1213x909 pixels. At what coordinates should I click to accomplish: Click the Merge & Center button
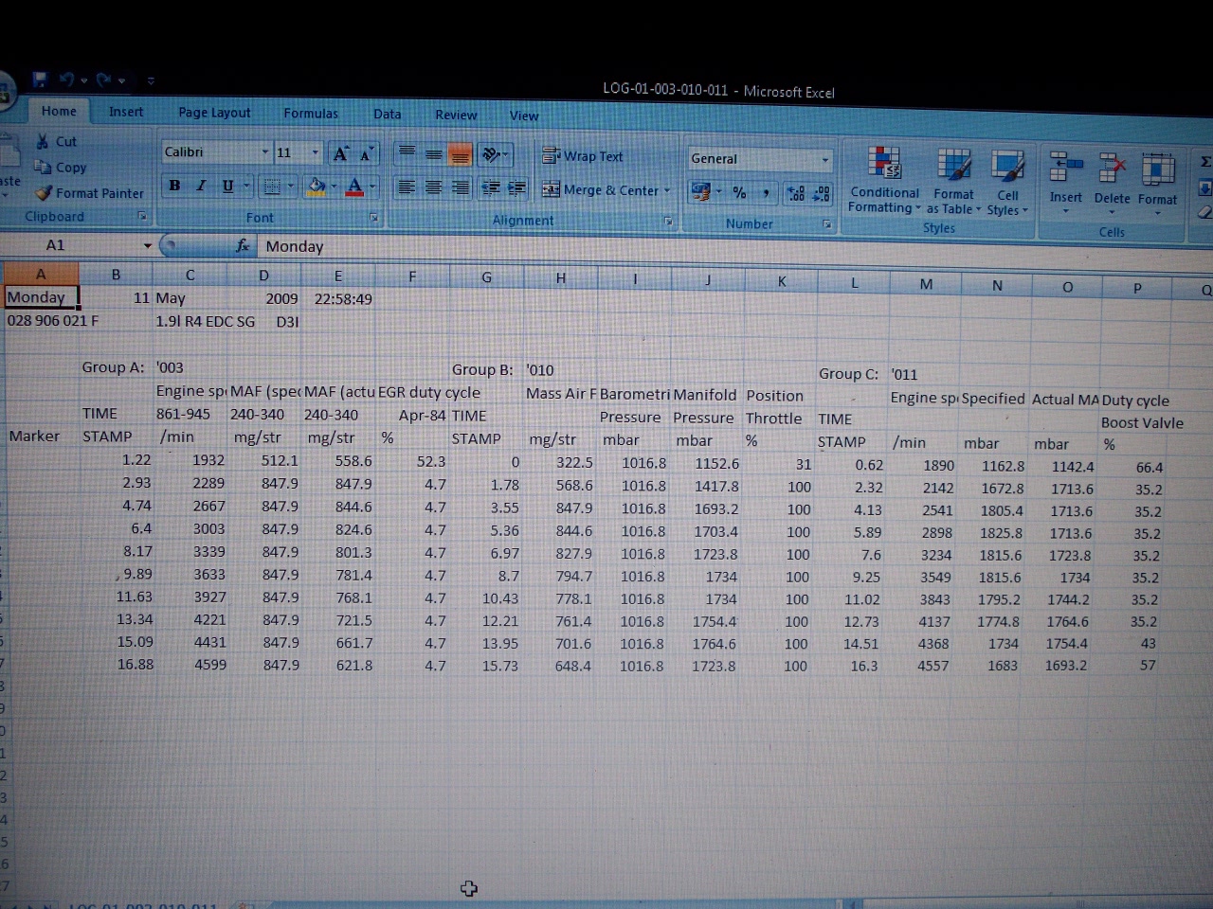(x=600, y=189)
